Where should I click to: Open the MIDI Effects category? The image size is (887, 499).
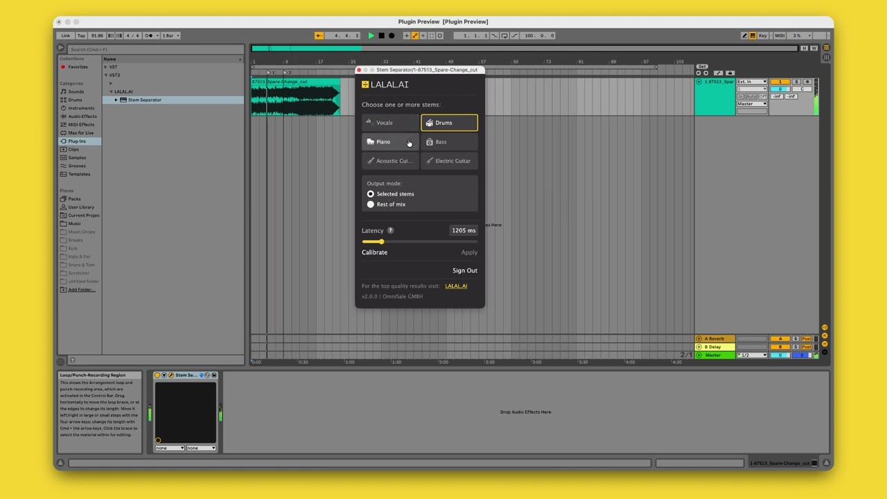[81, 125]
